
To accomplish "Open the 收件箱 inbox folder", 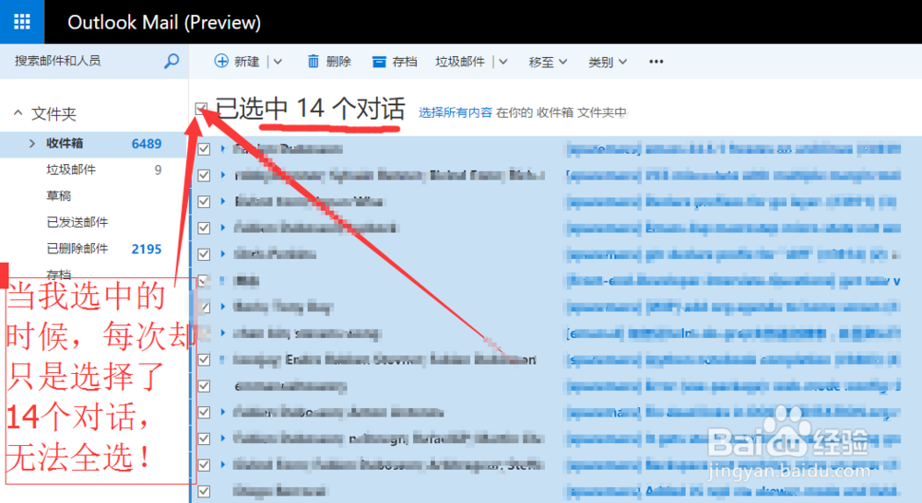I will point(94,144).
